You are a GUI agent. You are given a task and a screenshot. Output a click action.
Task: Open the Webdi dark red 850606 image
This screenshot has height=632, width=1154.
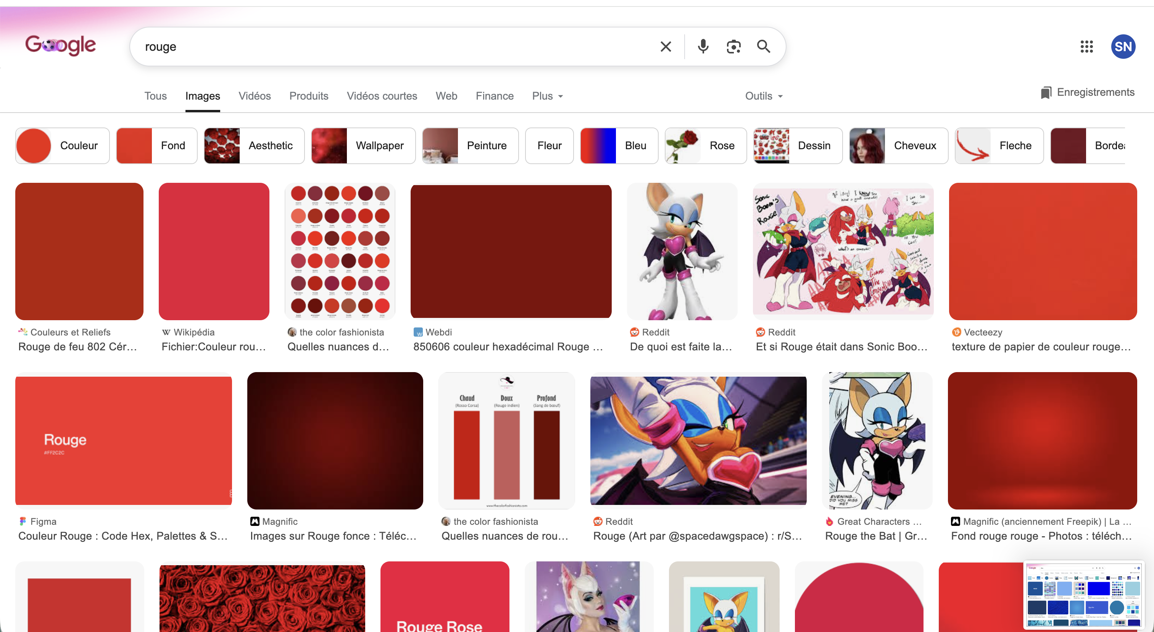tap(511, 251)
